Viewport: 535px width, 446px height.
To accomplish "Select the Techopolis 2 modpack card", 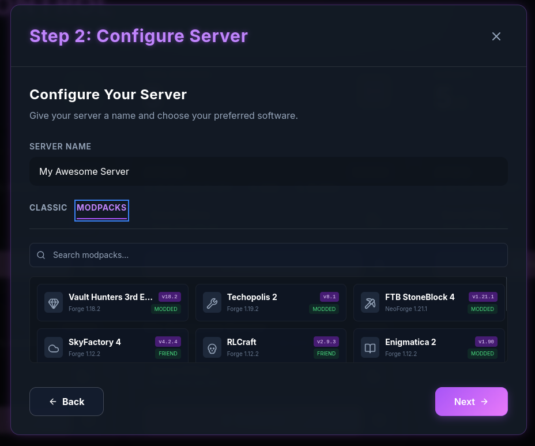I will click(270, 302).
